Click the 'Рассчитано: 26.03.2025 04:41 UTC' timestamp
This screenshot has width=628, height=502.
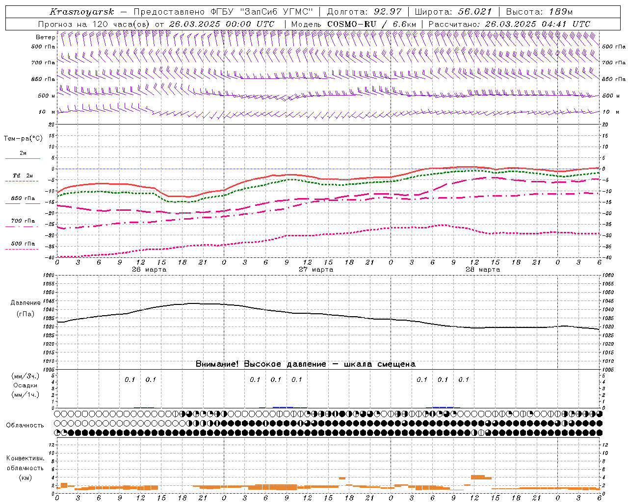(509, 24)
